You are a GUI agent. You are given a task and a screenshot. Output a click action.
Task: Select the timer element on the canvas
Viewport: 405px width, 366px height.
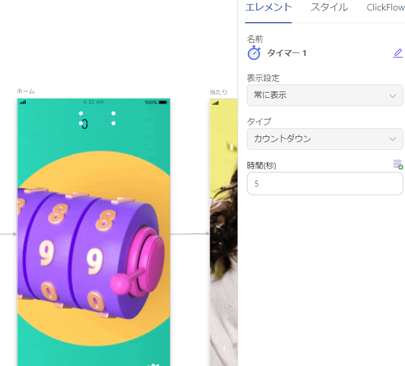pos(97,118)
